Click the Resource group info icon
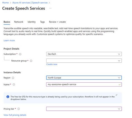 31,61
